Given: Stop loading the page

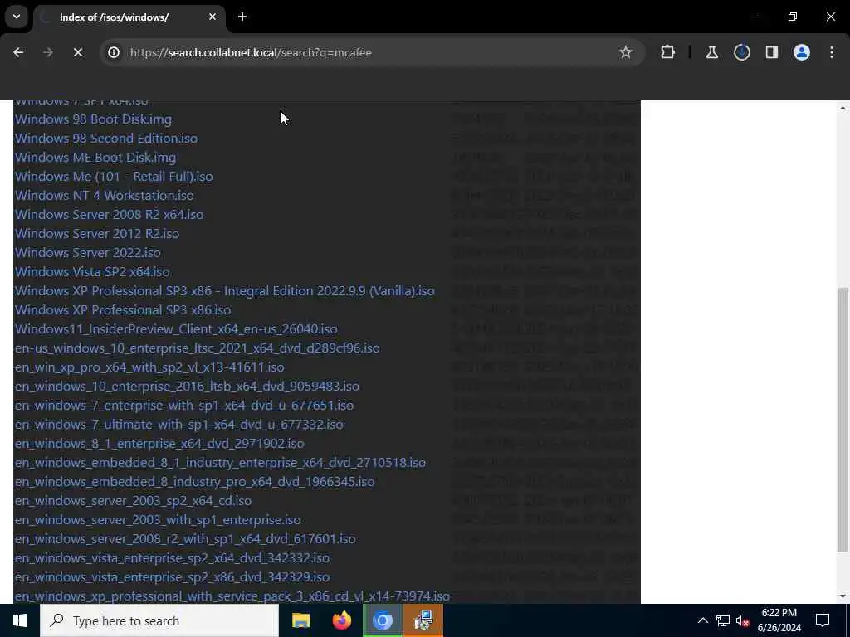Looking at the screenshot, I should click(x=77, y=52).
